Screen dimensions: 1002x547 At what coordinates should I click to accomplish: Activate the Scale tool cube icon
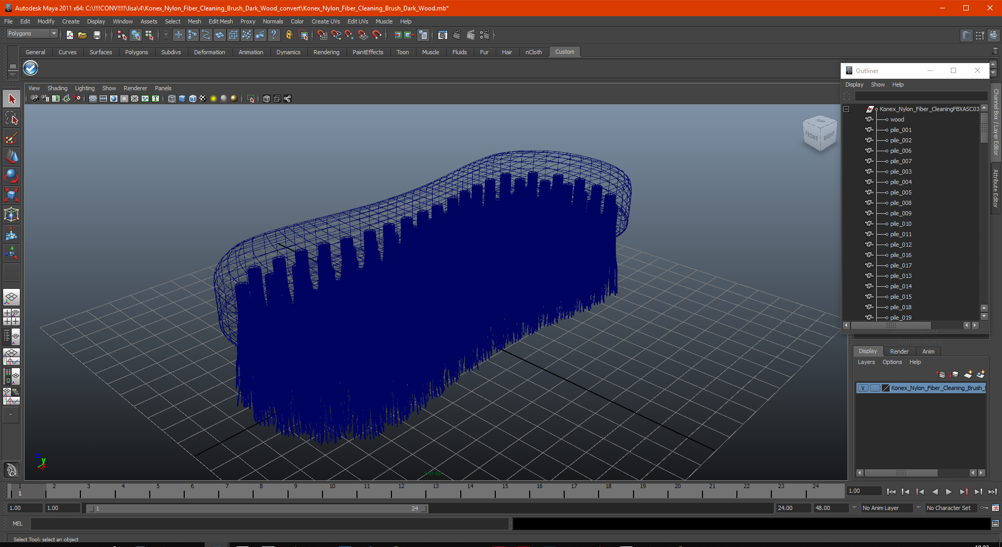tap(11, 196)
